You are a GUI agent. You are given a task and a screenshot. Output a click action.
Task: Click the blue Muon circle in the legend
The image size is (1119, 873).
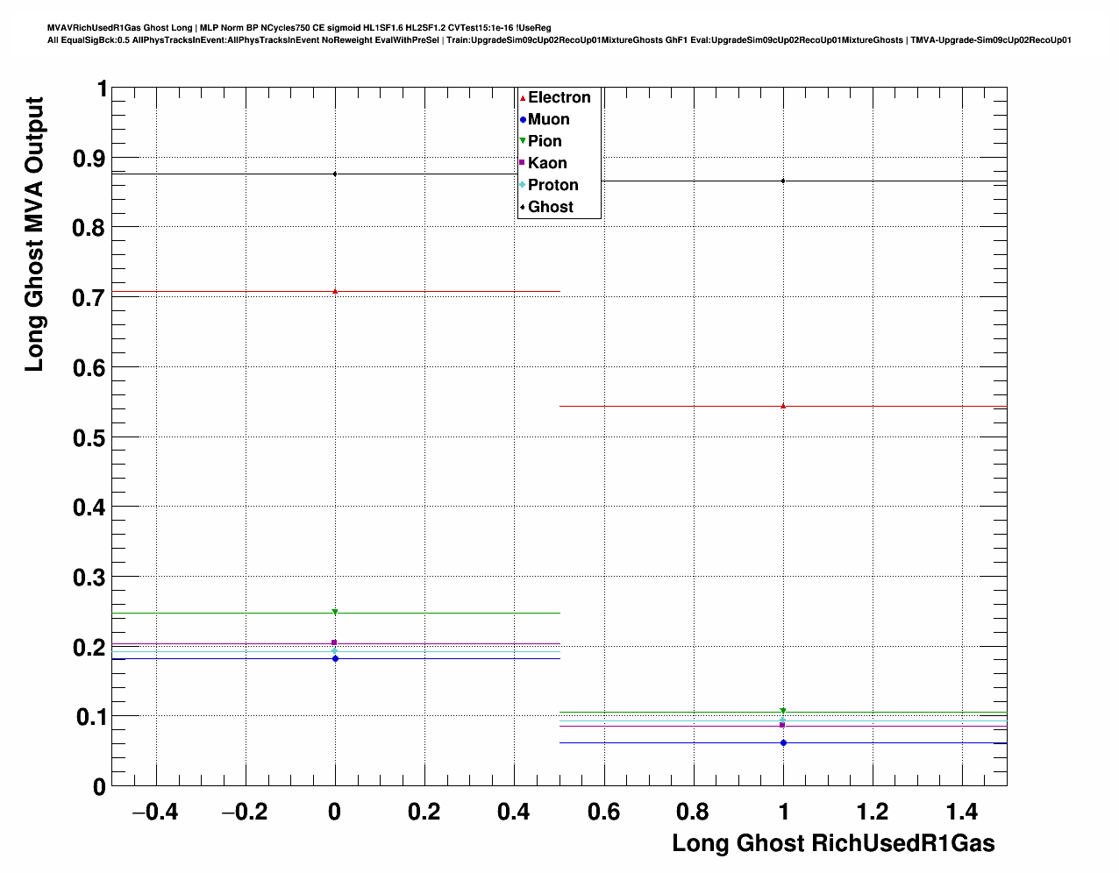click(x=524, y=119)
